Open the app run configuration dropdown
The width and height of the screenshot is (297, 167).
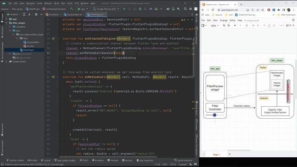pos(83,9)
